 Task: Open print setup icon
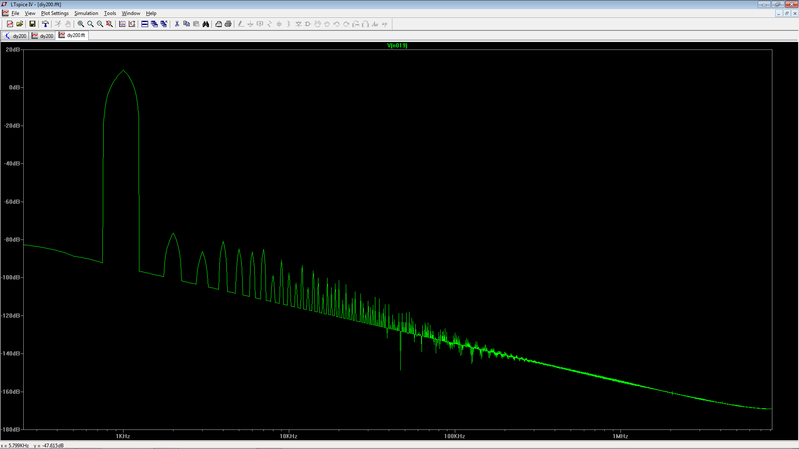[x=218, y=24]
